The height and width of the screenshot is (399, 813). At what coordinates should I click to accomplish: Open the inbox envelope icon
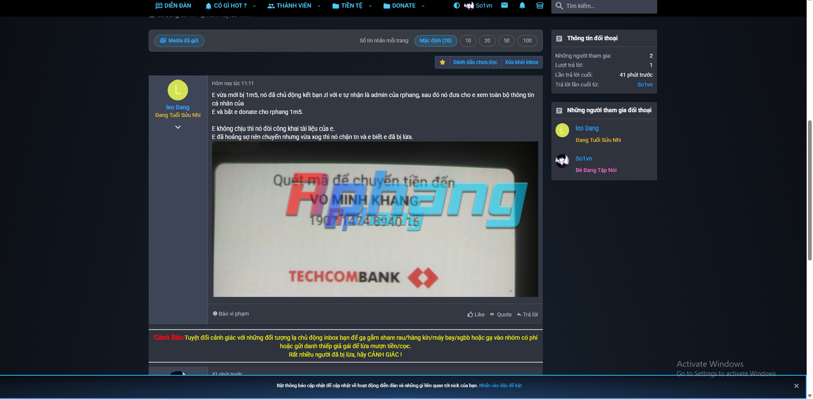(504, 6)
